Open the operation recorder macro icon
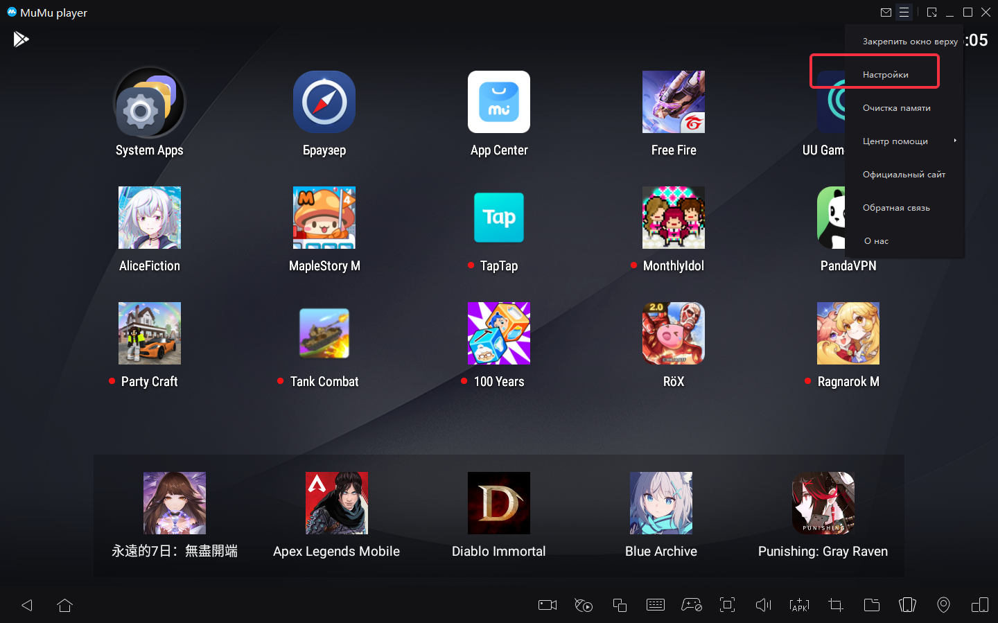 click(x=584, y=605)
